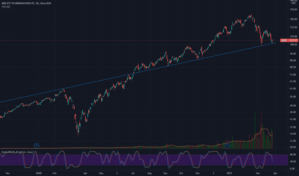Viewport: 299px width, 176px height.
Task: Click the Aug label on time axis
Action: [149, 173]
